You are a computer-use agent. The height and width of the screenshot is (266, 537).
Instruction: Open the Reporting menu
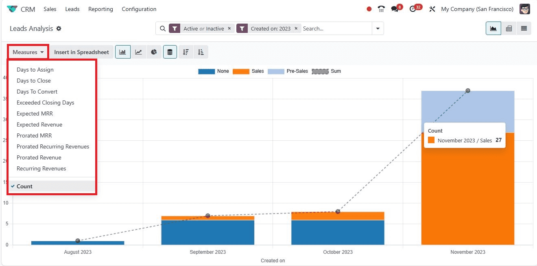click(x=100, y=9)
